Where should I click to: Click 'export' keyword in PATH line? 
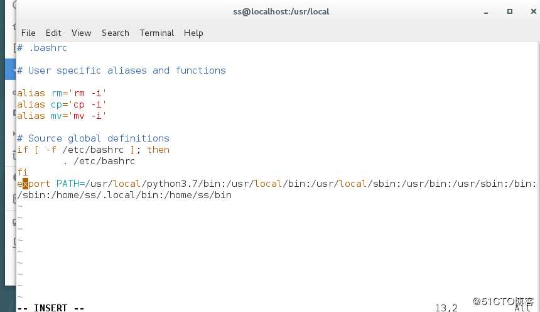(x=33, y=184)
